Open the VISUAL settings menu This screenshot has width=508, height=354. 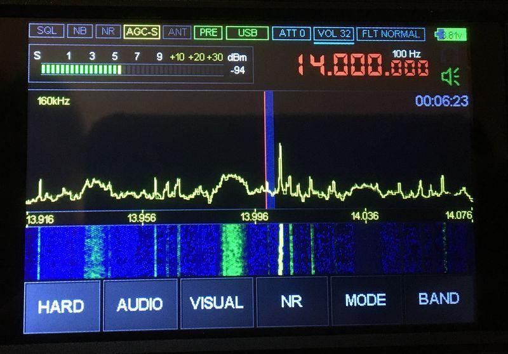coord(217,303)
